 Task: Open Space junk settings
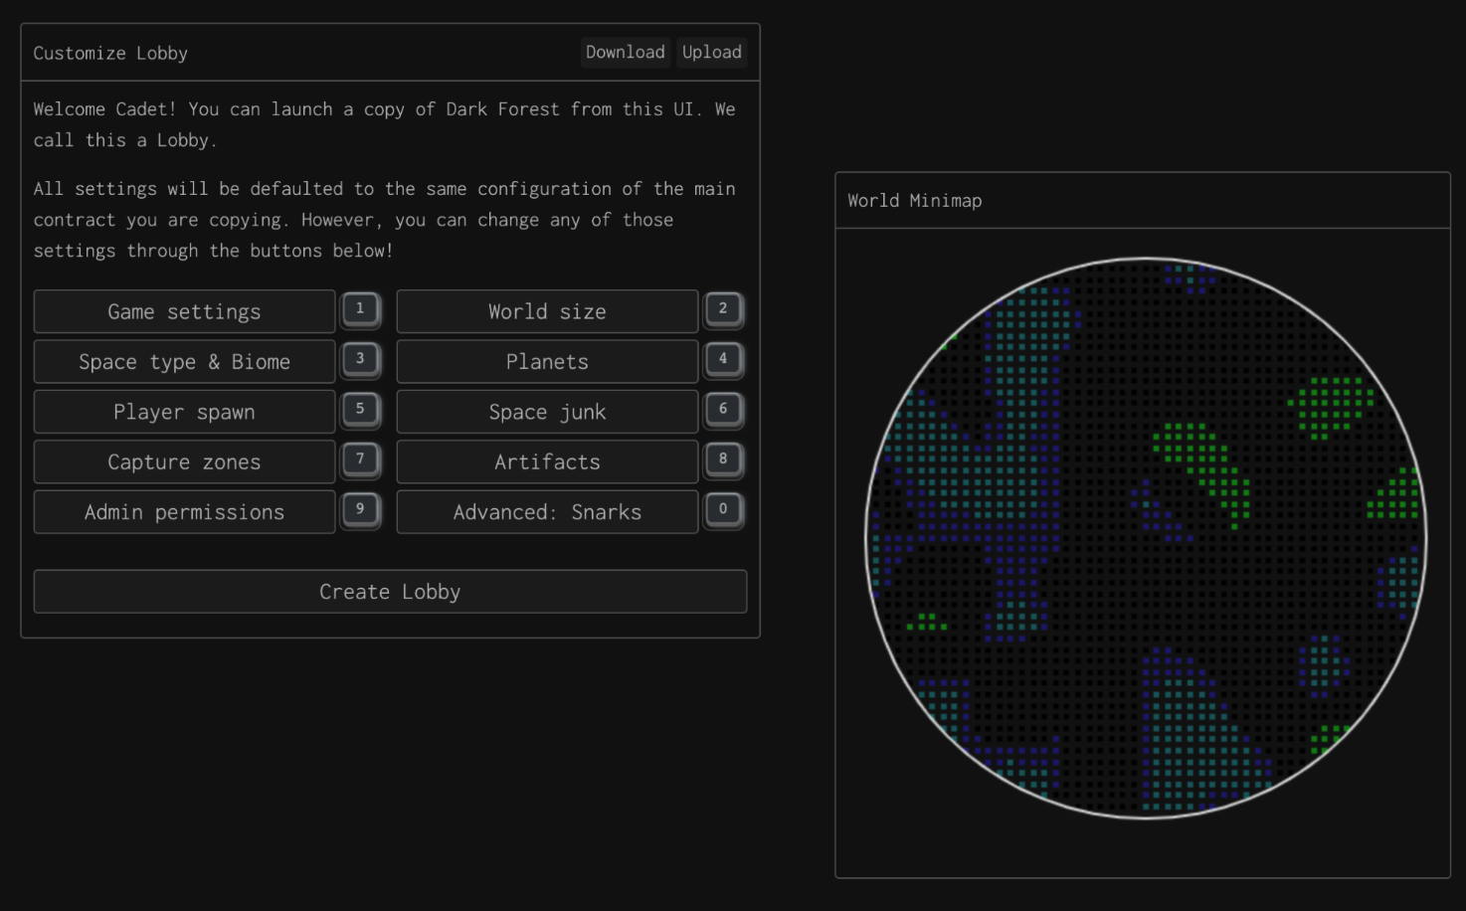pyautogui.click(x=547, y=412)
